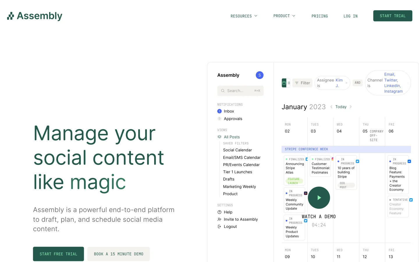Click Twitter icon on Weekly Product Updates card

pyautogui.click(x=306, y=221)
